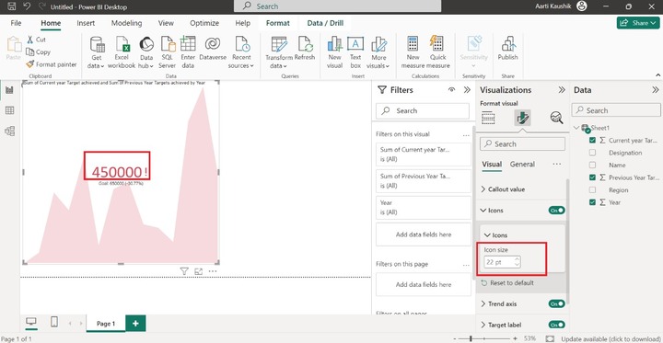Open the Data / Drill ribbon tab
This screenshot has height=343, width=663.
point(325,23)
